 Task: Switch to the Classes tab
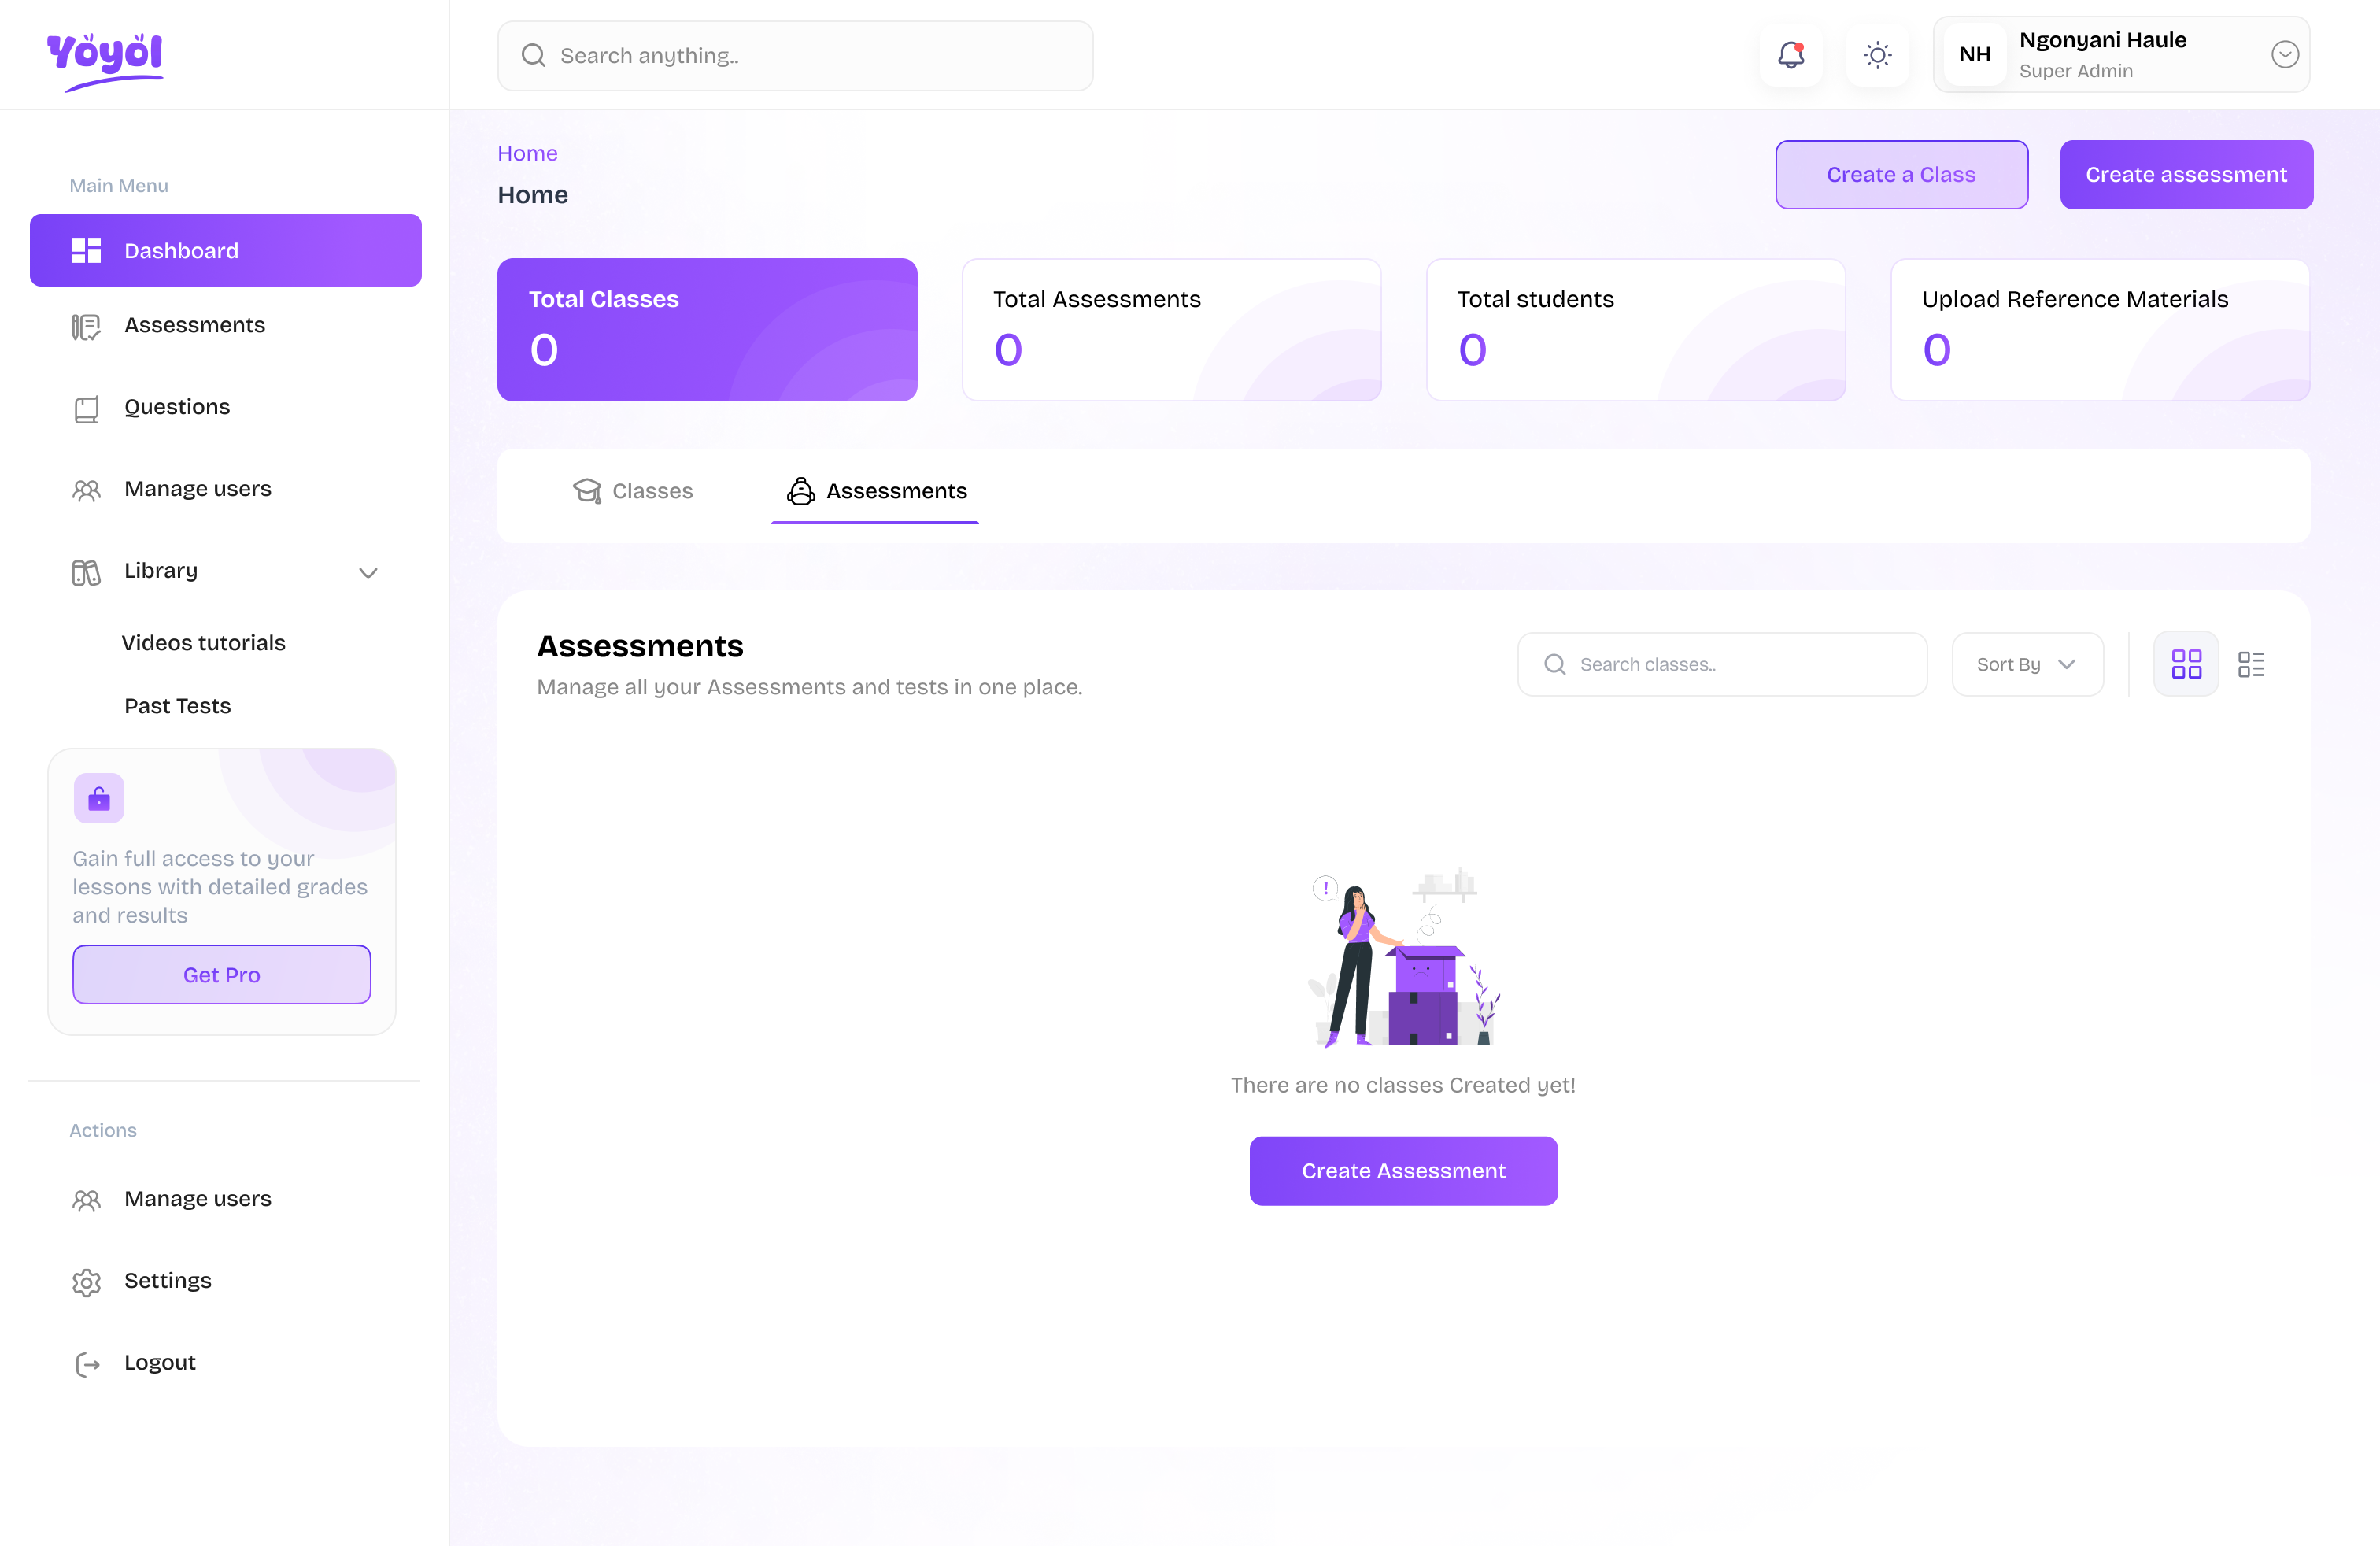click(632, 490)
